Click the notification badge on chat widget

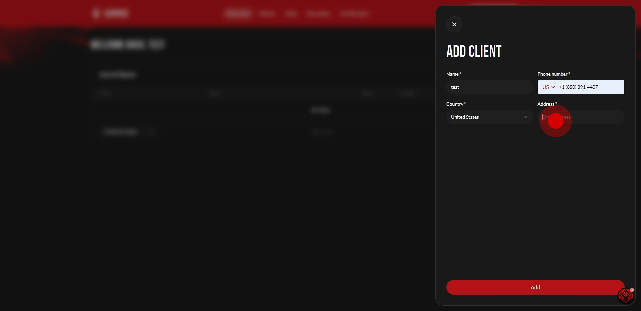click(x=632, y=290)
